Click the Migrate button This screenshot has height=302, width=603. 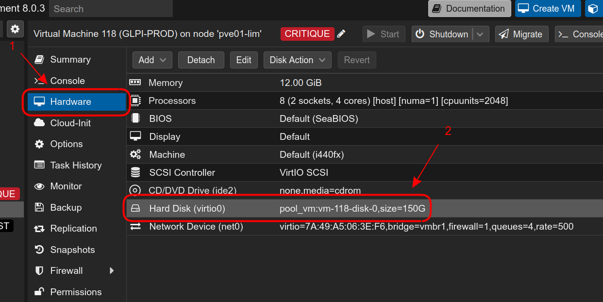point(521,34)
